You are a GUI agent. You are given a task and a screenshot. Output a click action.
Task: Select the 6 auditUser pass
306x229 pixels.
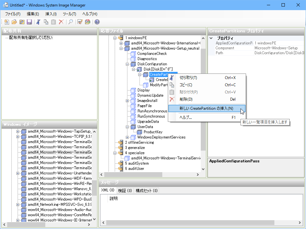[135, 169]
